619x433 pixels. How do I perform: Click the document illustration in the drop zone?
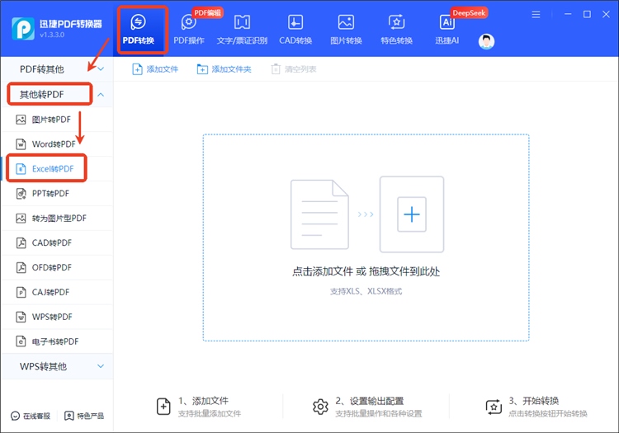[319, 214]
